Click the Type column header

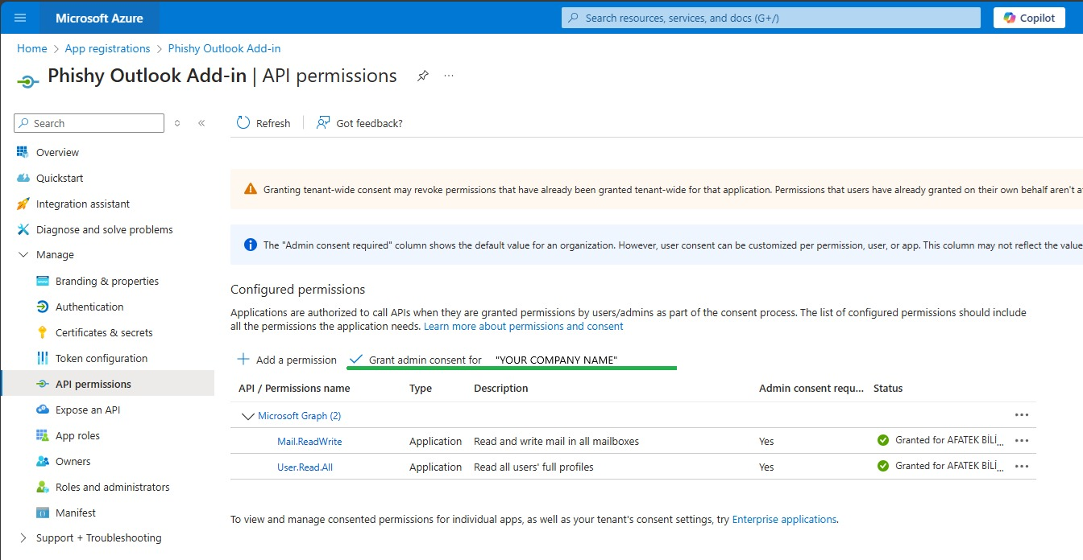tap(421, 389)
